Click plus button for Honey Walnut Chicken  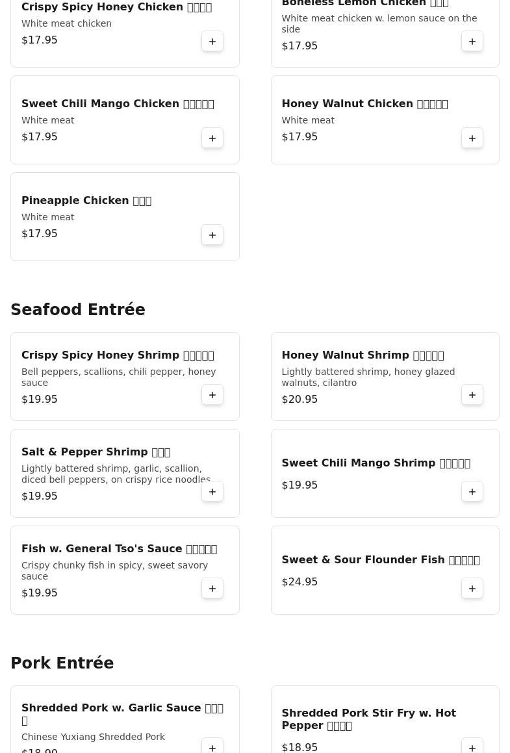tap(472, 138)
